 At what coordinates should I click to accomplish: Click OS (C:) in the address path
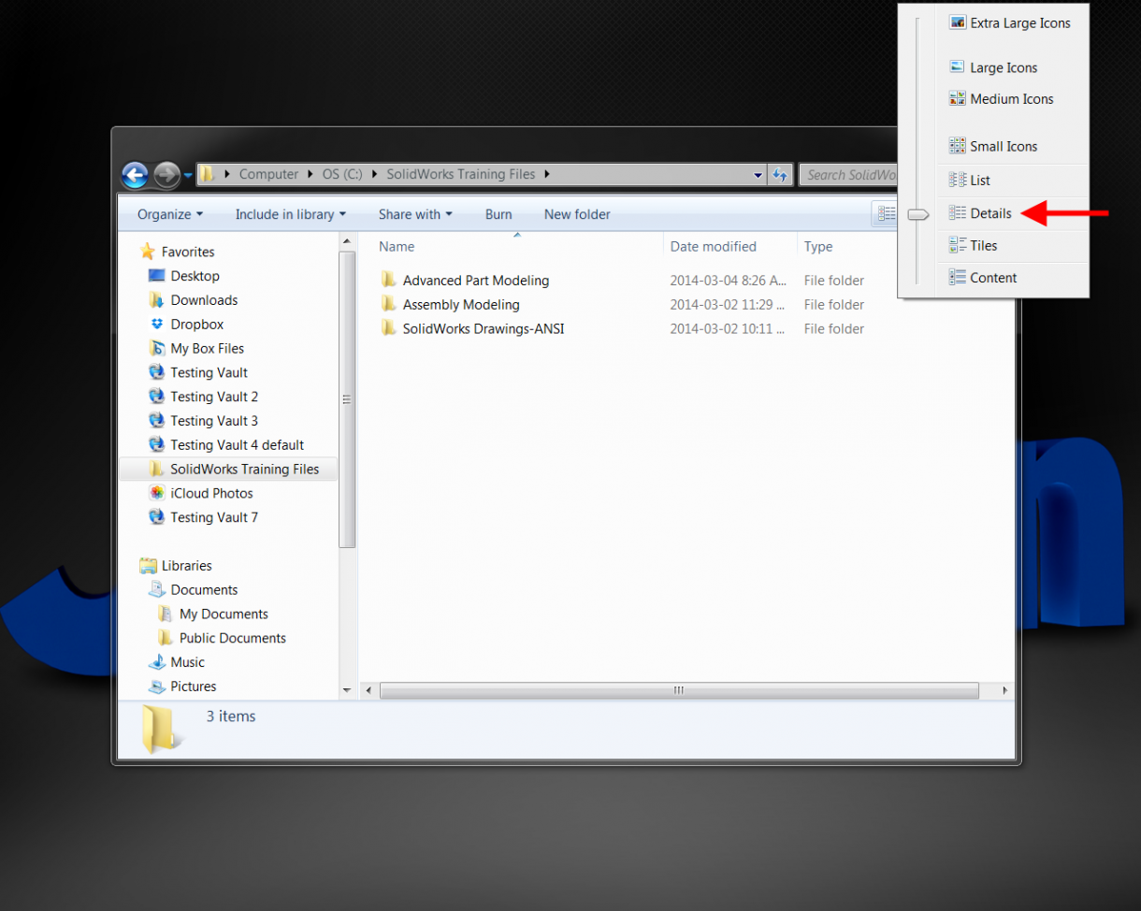(342, 174)
